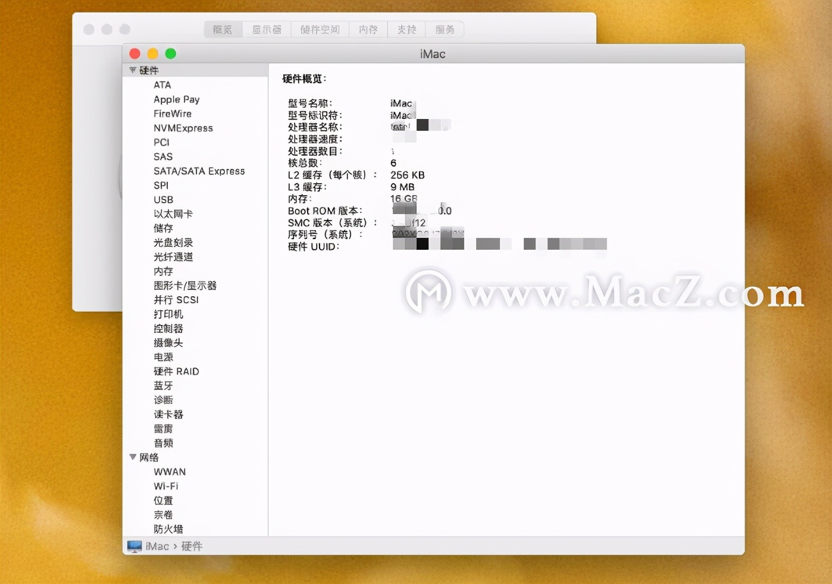The height and width of the screenshot is (584, 832).
Task: Open the 内存 tab in the background window
Action: pos(367,29)
